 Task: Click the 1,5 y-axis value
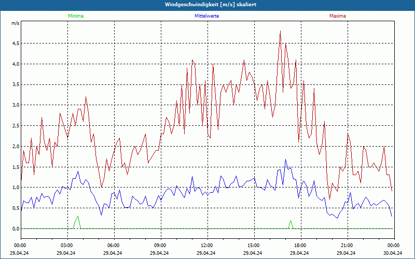pos(16,167)
